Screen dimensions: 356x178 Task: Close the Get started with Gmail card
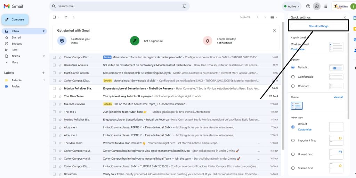274,30
